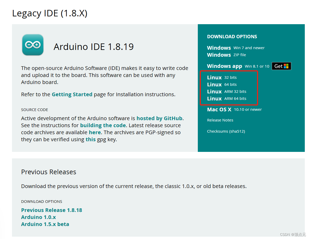This screenshot has width=310, height=239.
Task: Open Arduino 1.5.x beta link
Action: 45,224
